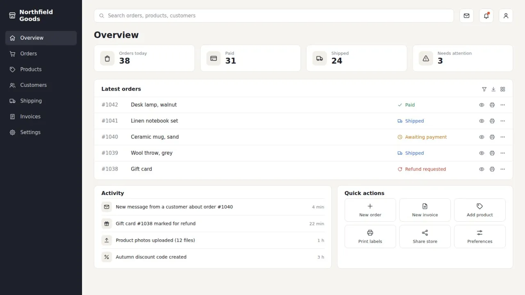Open Customers in the sidebar
This screenshot has height=295, width=525.
pos(41,85)
